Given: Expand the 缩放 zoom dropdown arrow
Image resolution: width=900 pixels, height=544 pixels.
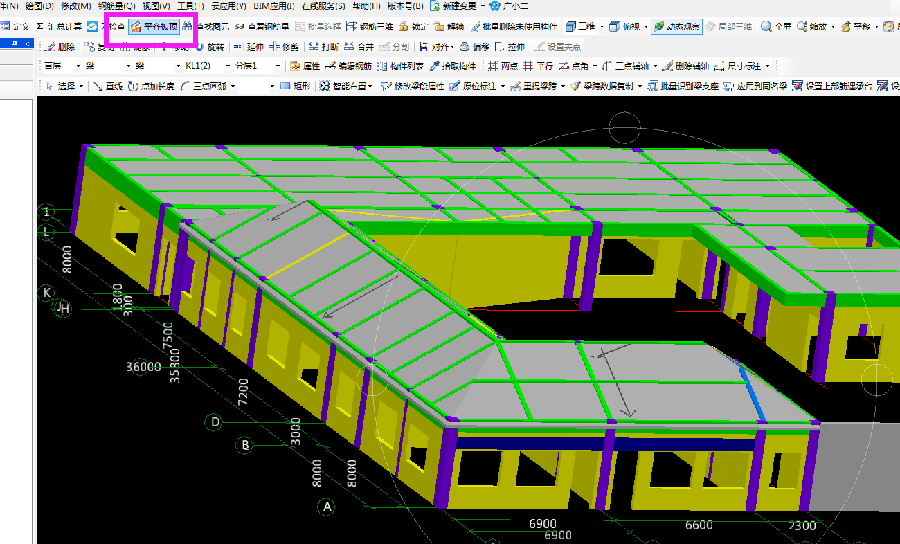Looking at the screenshot, I should click(833, 27).
